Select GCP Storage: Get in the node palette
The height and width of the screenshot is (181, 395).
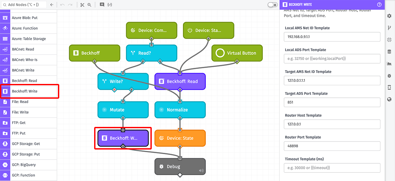(28, 144)
